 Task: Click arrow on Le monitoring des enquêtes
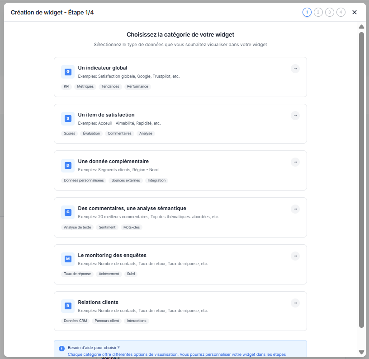point(295,256)
